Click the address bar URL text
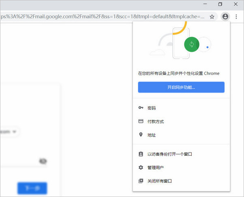This screenshot has width=244, height=197. pyautogui.click(x=101, y=17)
